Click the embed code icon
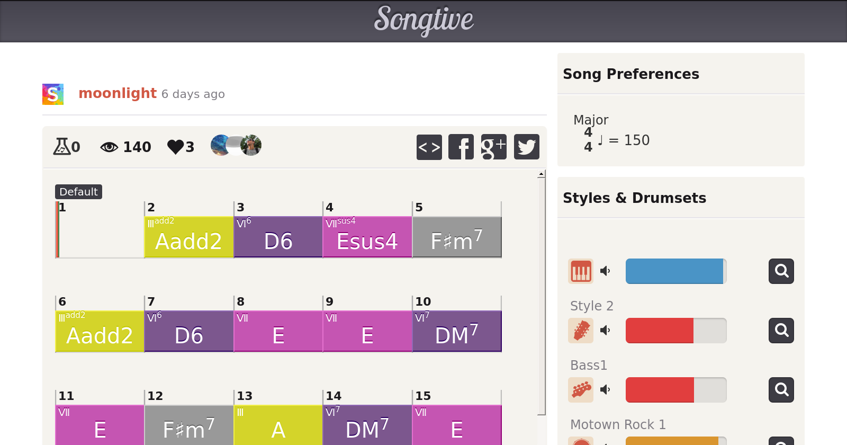The width and height of the screenshot is (847, 445). [429, 147]
